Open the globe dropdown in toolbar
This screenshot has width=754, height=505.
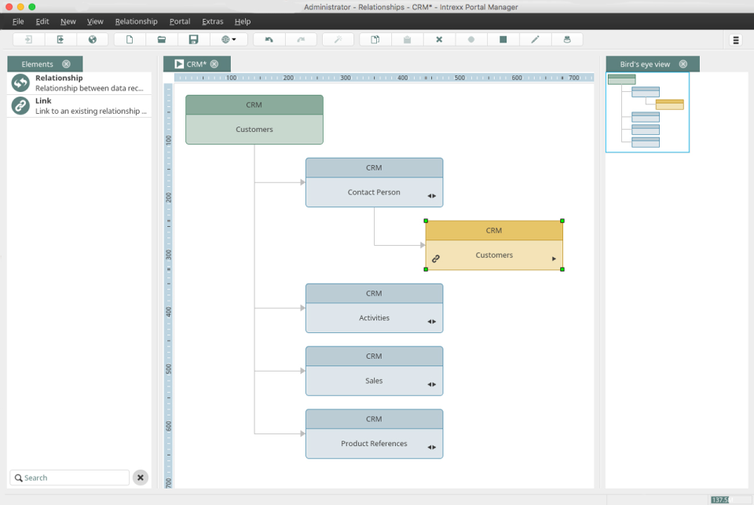click(x=229, y=39)
